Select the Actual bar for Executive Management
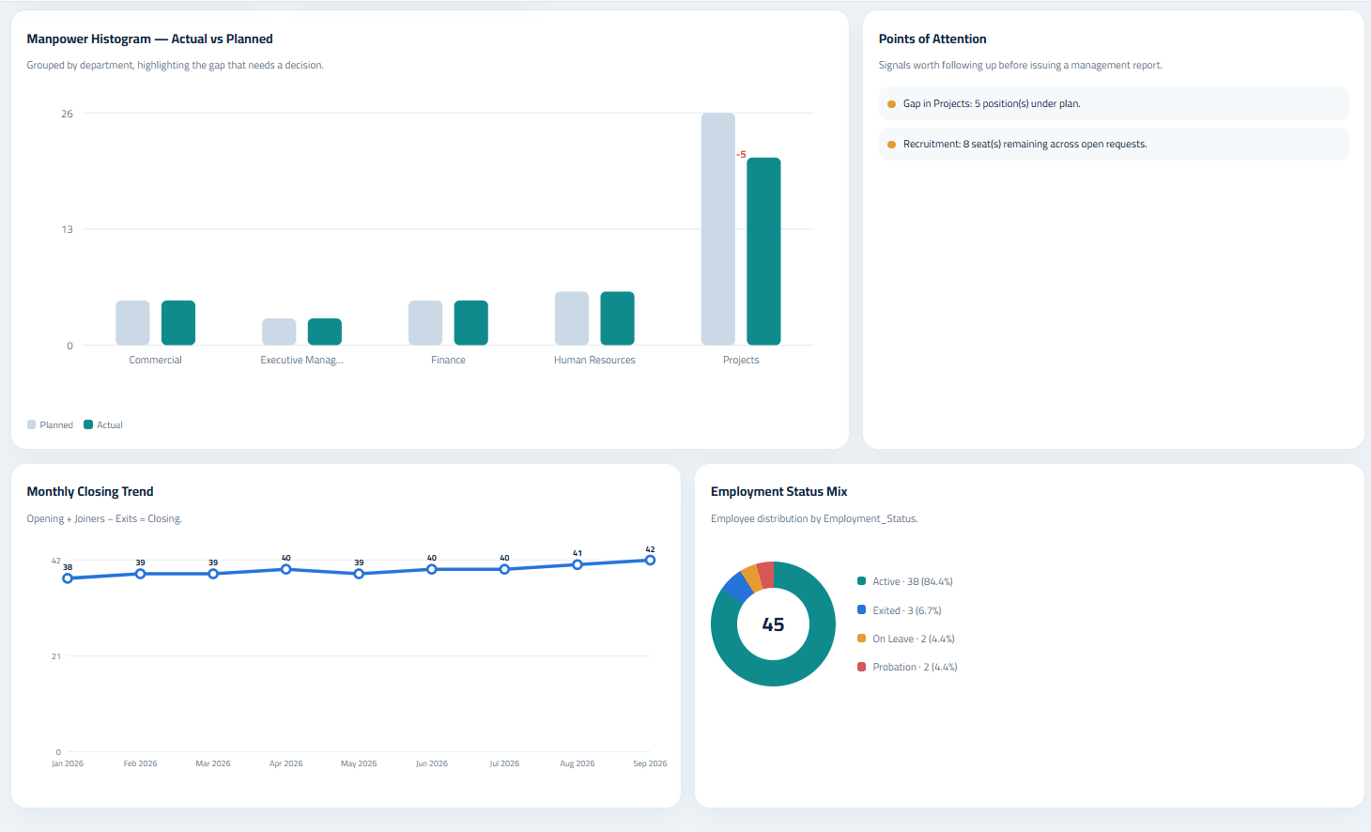Viewport: 1371px width, 832px height. click(325, 331)
